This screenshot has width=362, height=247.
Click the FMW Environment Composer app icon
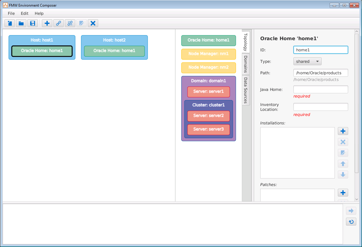tap(5, 5)
